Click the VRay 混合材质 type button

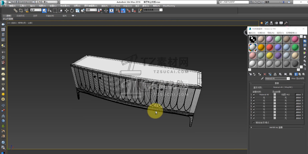coord(297,79)
